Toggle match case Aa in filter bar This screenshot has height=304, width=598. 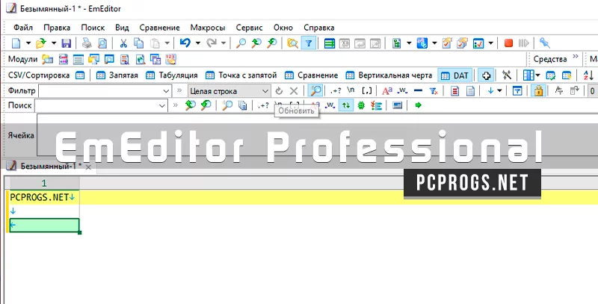point(386,90)
